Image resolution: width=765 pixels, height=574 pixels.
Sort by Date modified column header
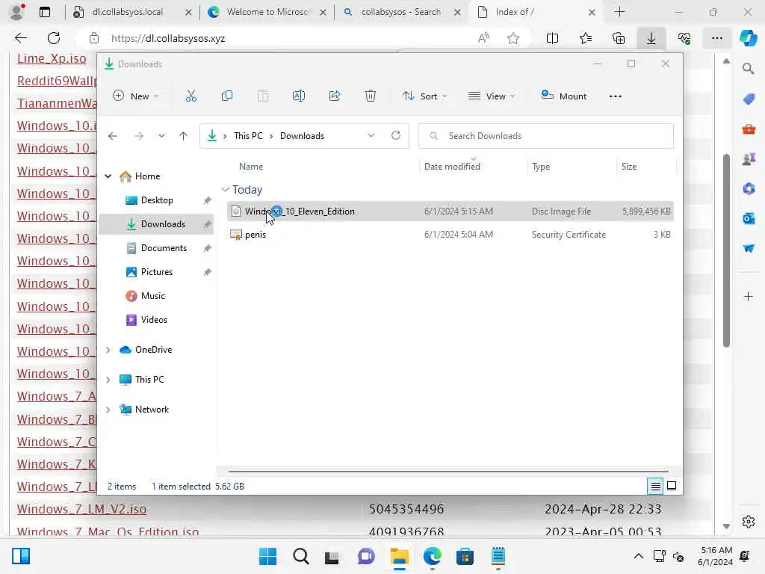[452, 167]
